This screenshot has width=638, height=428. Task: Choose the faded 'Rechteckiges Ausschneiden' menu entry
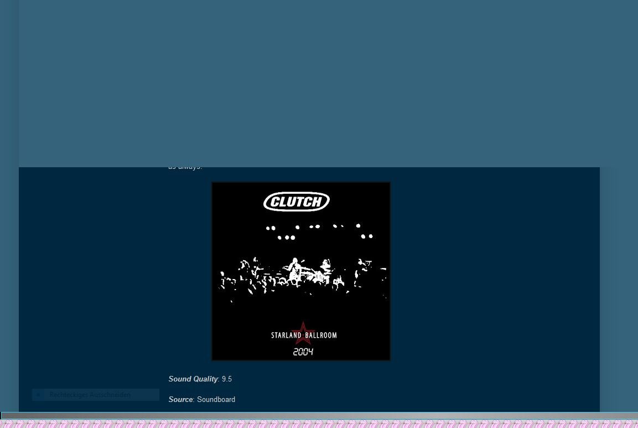pyautogui.click(x=96, y=395)
